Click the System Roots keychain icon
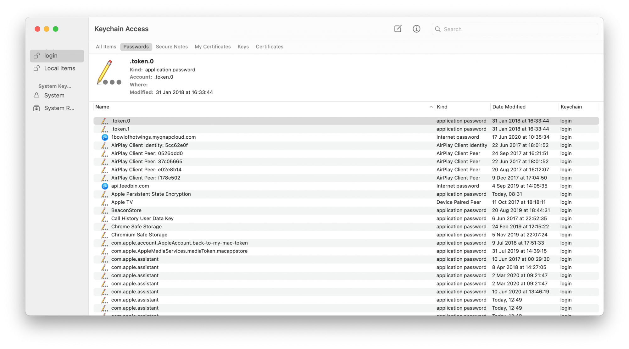 click(37, 108)
